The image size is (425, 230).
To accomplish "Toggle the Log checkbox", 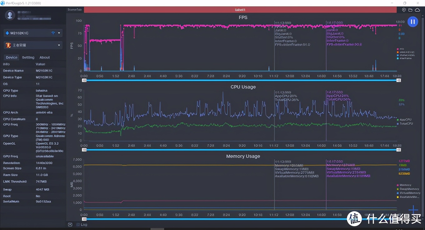I will click(78, 224).
